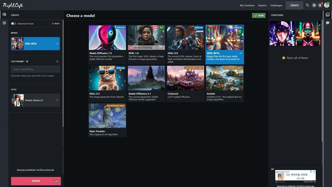Choose the Artistic model card
Screen dimensions: 332x187
click(x=225, y=84)
